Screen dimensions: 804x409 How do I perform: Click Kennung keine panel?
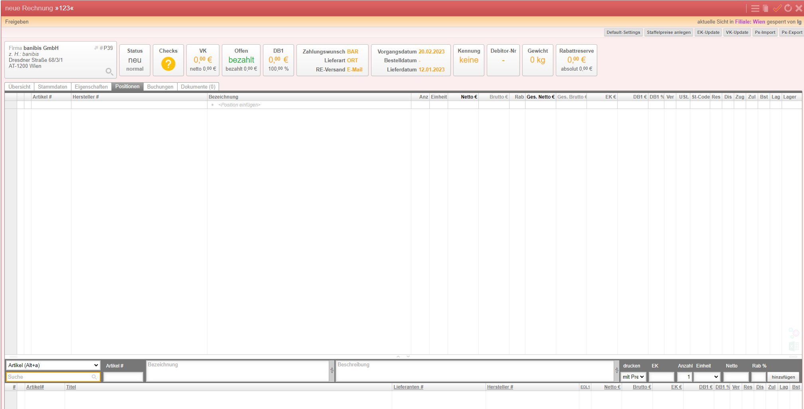pyautogui.click(x=469, y=60)
